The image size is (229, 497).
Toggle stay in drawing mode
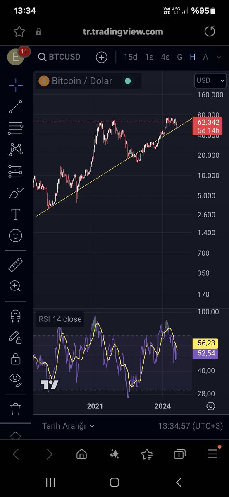point(16,337)
